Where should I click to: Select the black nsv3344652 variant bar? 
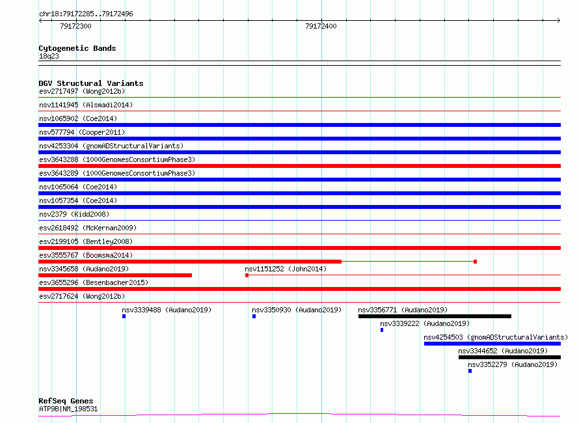tap(509, 357)
